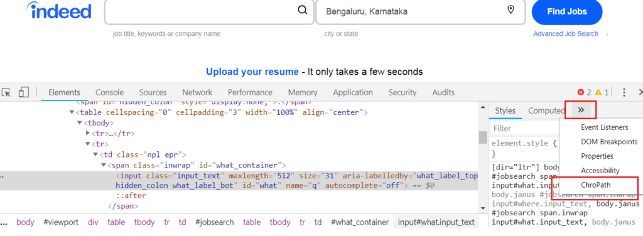Click the location pin icon in city field

click(x=511, y=10)
